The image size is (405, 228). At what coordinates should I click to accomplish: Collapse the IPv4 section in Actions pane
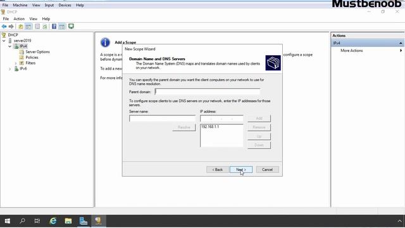pos(401,43)
